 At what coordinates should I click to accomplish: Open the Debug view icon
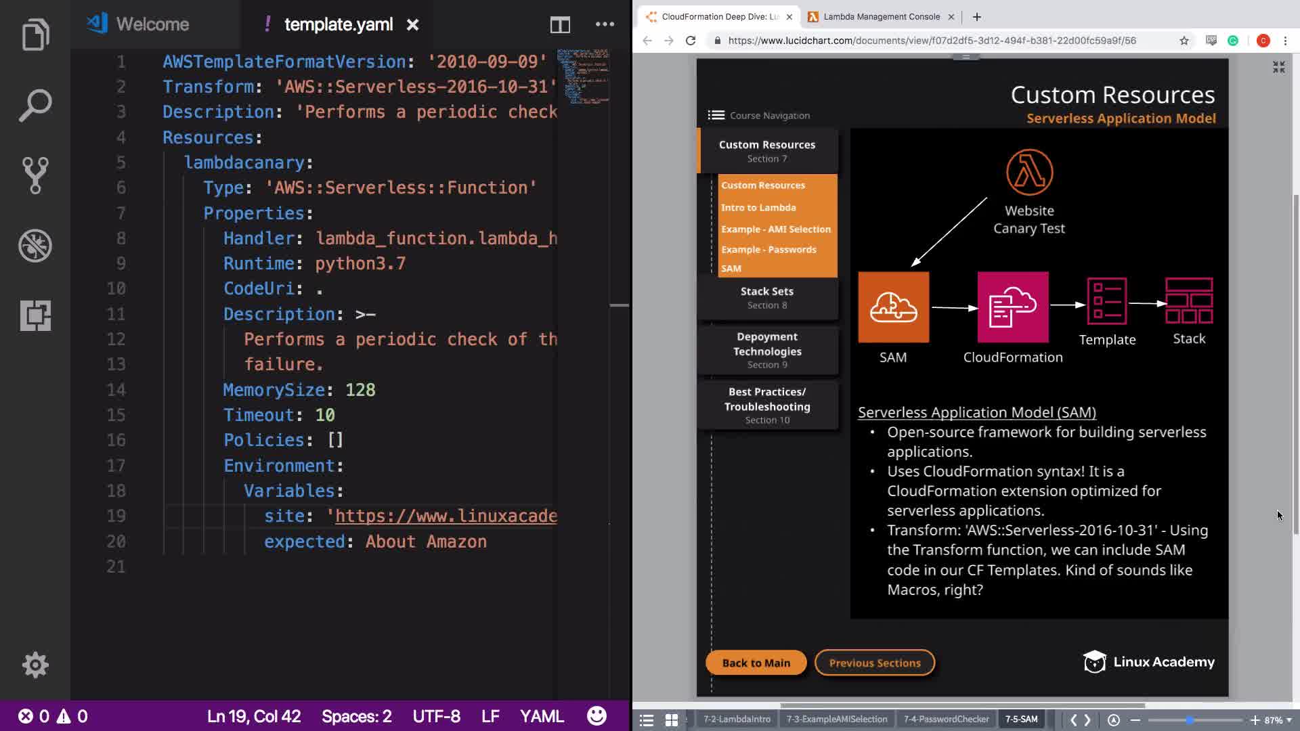point(35,246)
